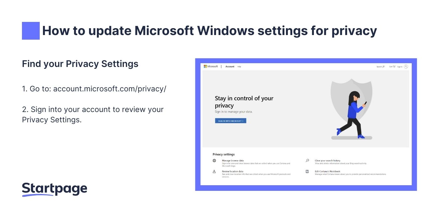This screenshot has width=439, height=219.
Task: Click the Search label in the header
Action: [x=379, y=67]
